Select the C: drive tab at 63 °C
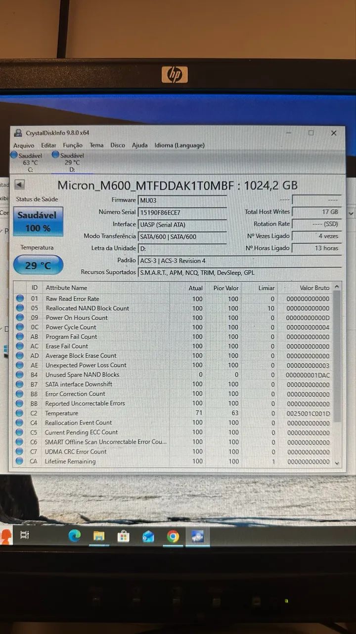The height and width of the screenshot is (634, 356). tap(27, 162)
